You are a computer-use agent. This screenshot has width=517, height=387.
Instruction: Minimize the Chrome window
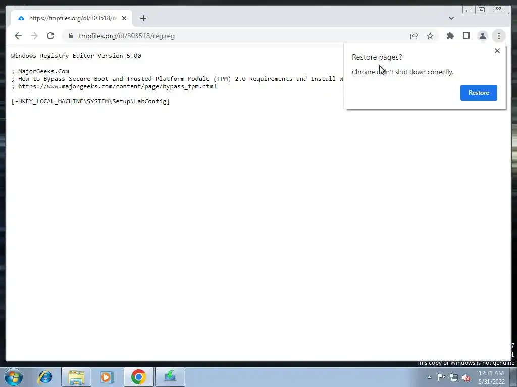469,10
